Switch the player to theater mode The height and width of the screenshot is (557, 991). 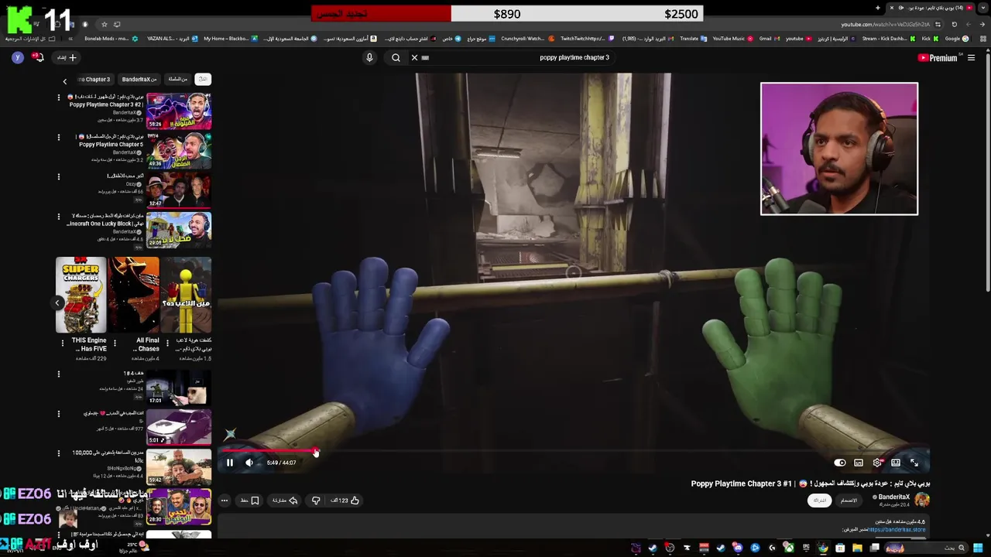point(896,463)
